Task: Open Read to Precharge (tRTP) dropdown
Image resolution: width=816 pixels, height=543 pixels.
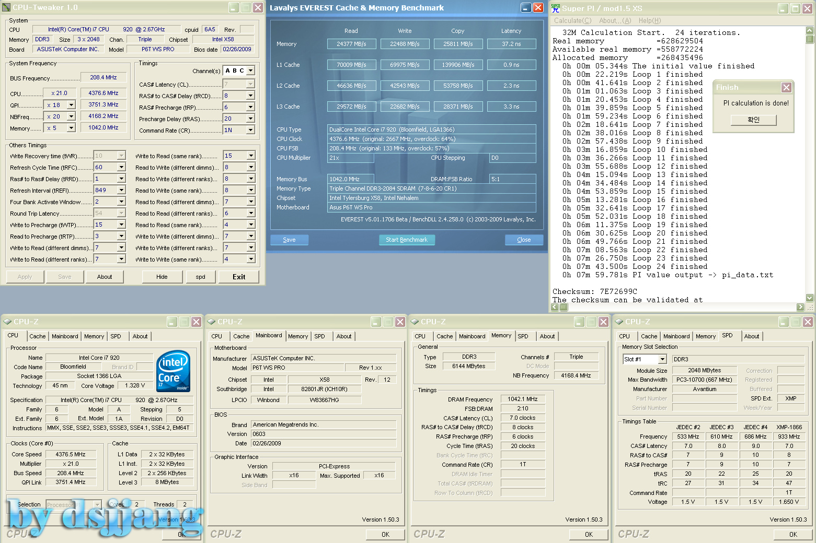Action: pos(121,236)
